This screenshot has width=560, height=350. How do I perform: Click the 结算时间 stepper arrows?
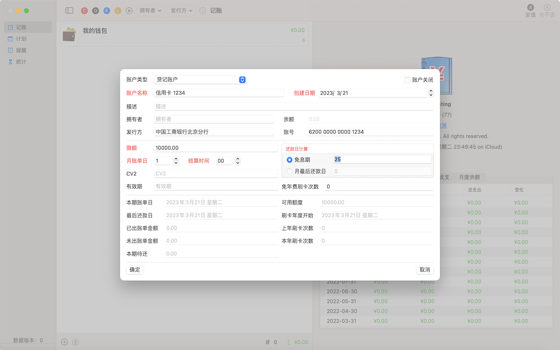click(238, 161)
